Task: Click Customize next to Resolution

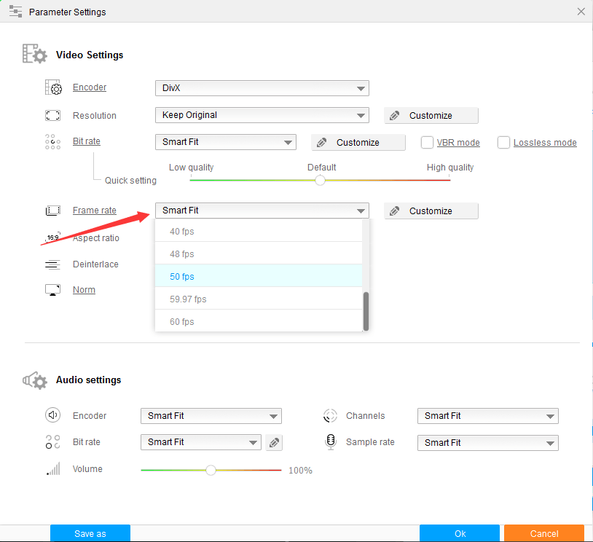Action: (431, 116)
